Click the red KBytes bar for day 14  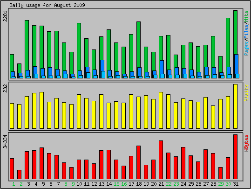pyautogui.click(x=109, y=164)
